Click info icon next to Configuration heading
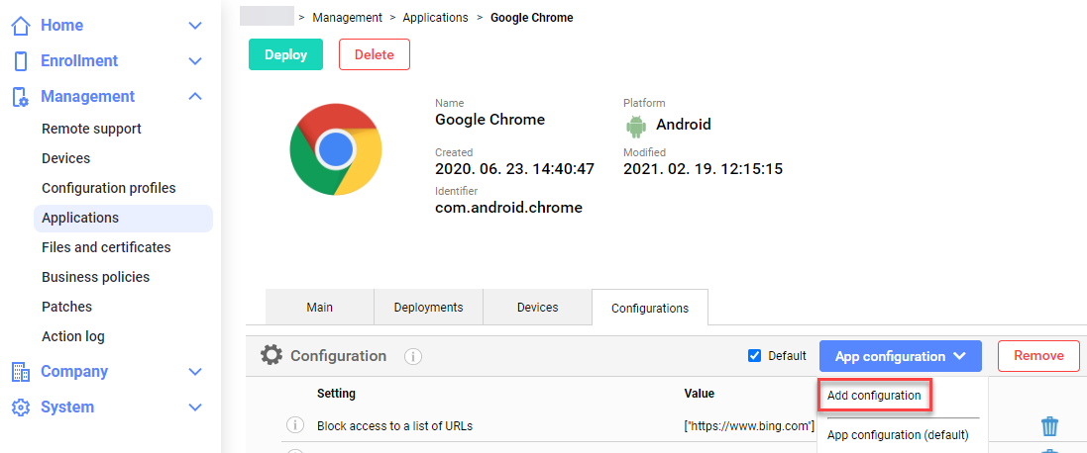Screen dimensions: 1087x453 413,357
